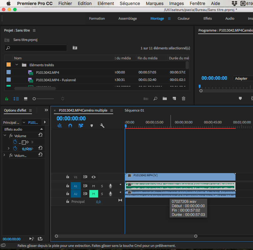
Task: Click the Find magnifier in project panel footer
Action: coord(155,99)
